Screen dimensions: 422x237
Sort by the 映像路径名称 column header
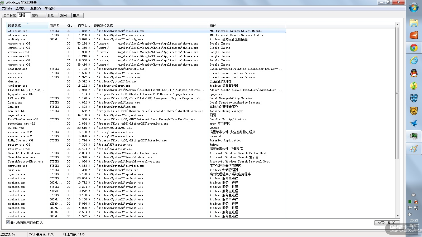tap(150, 26)
